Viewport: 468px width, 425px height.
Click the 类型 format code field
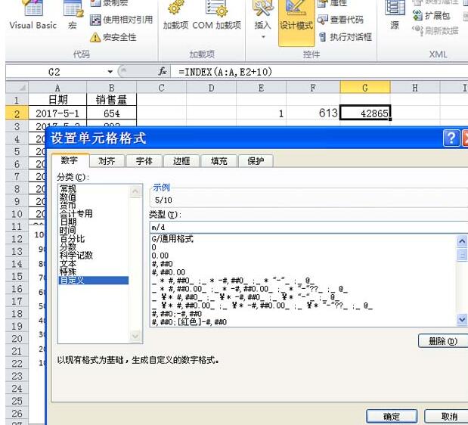tap(308, 227)
